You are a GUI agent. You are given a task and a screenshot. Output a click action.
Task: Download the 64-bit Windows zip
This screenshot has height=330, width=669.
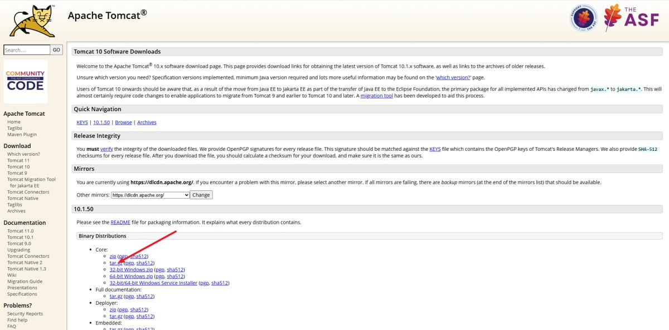pyautogui.click(x=131, y=276)
